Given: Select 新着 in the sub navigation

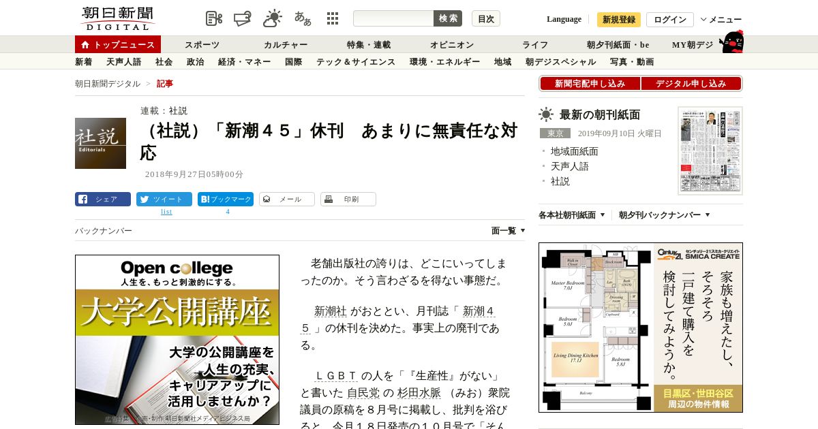Looking at the screenshot, I should (84, 62).
